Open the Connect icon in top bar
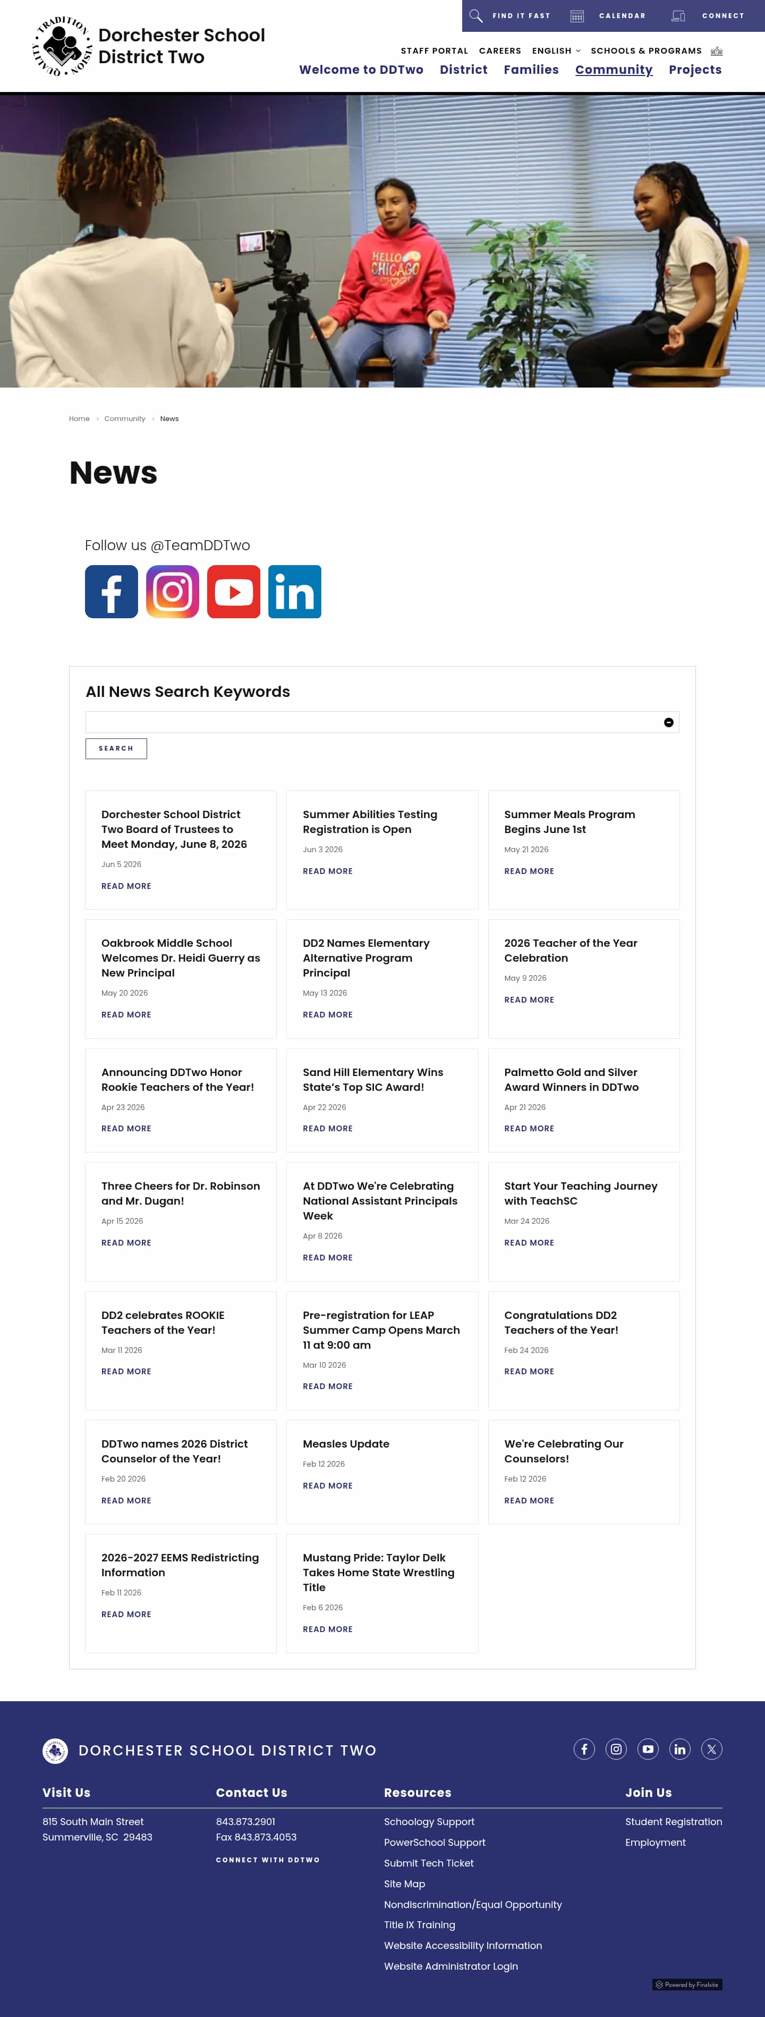The width and height of the screenshot is (765, 2017). [678, 15]
